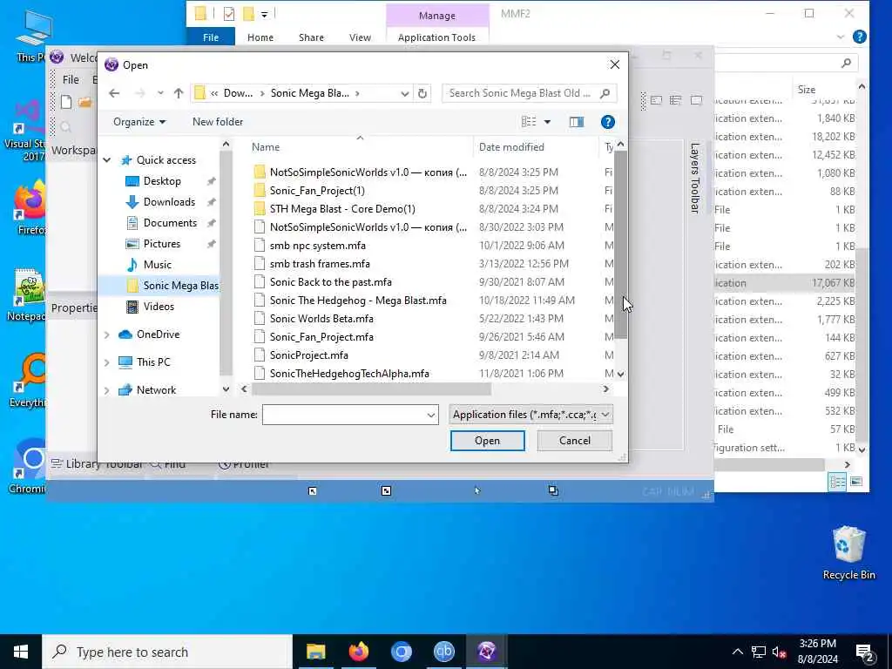Open Manage contextual tab in Explorer
The height and width of the screenshot is (669, 892).
437,16
